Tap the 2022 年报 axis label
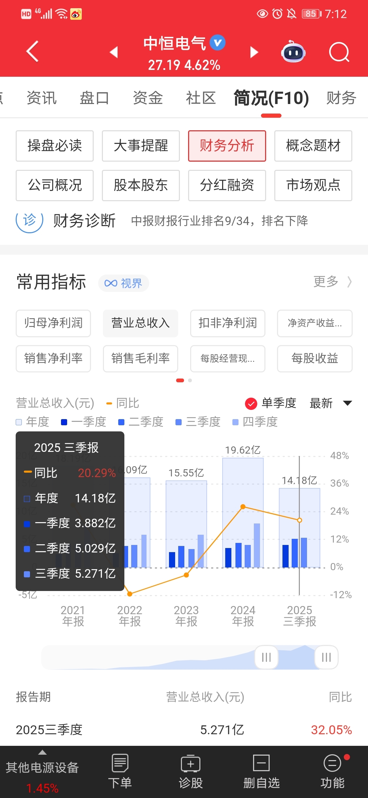 tap(130, 616)
